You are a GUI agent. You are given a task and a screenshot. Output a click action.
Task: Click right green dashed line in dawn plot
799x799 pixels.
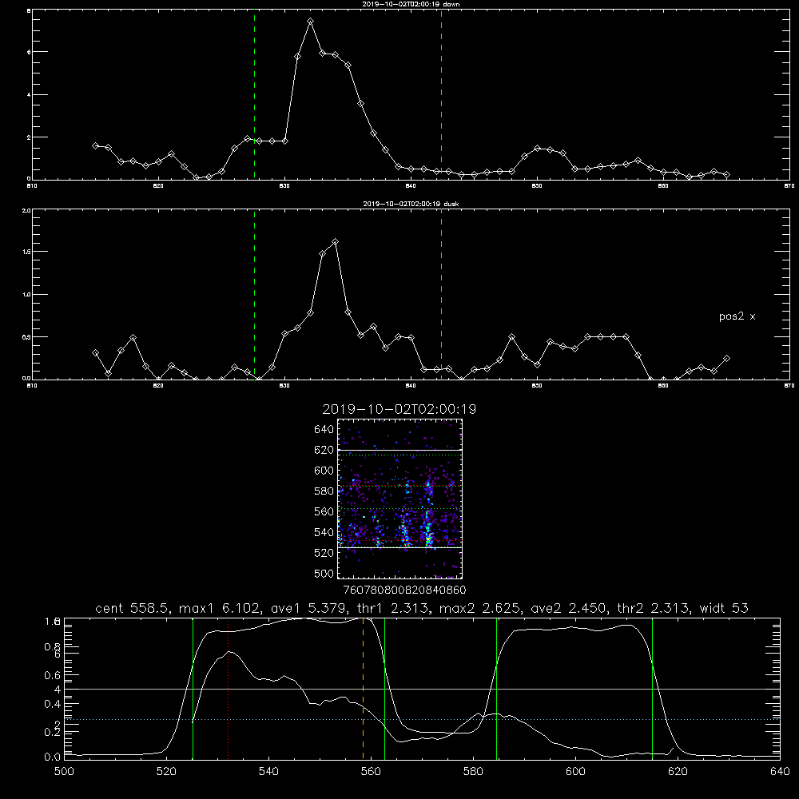point(441,94)
